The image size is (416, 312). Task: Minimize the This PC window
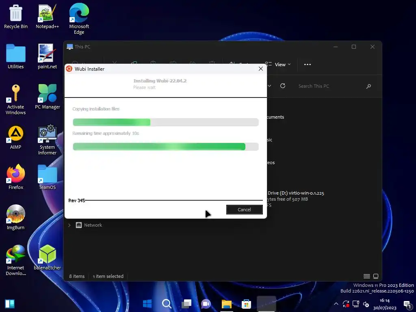coord(336,47)
